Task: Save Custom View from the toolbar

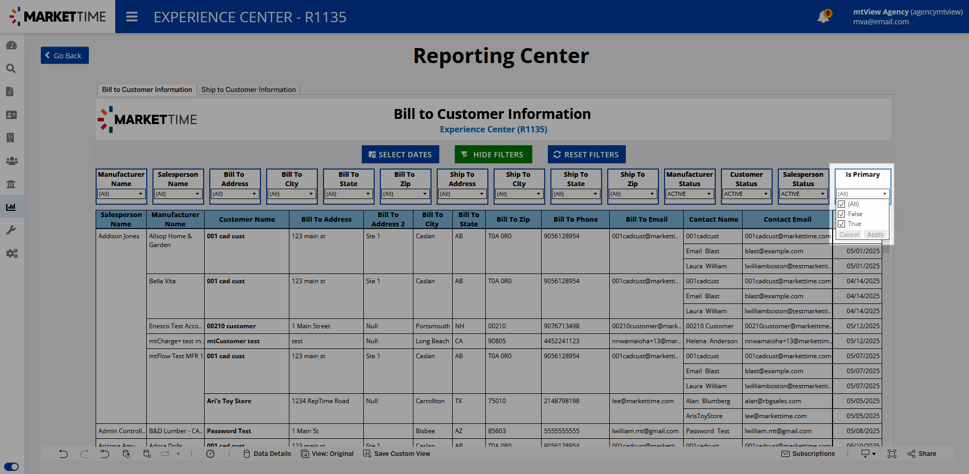Action: [x=397, y=454]
